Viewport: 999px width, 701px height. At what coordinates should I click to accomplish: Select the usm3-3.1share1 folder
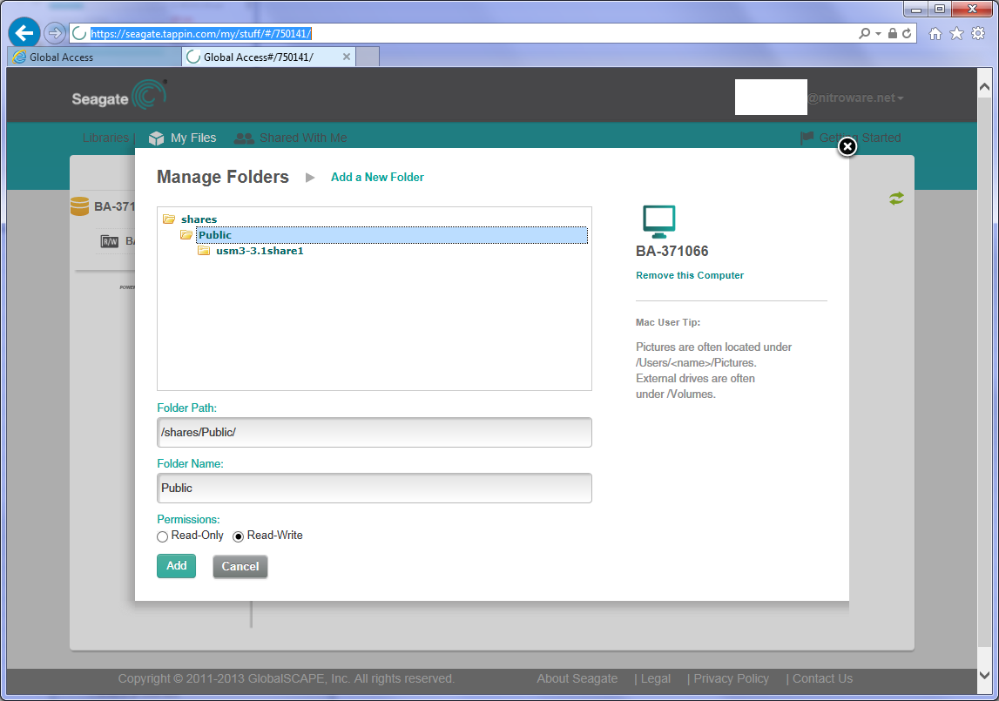[259, 251]
